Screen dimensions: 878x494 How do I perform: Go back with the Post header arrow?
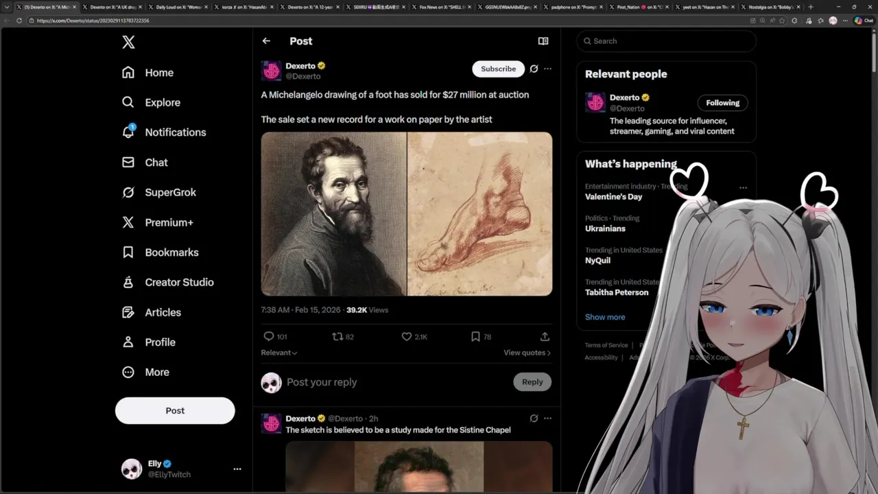[266, 41]
